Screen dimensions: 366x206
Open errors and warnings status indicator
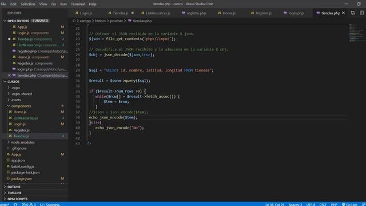tap(29, 204)
